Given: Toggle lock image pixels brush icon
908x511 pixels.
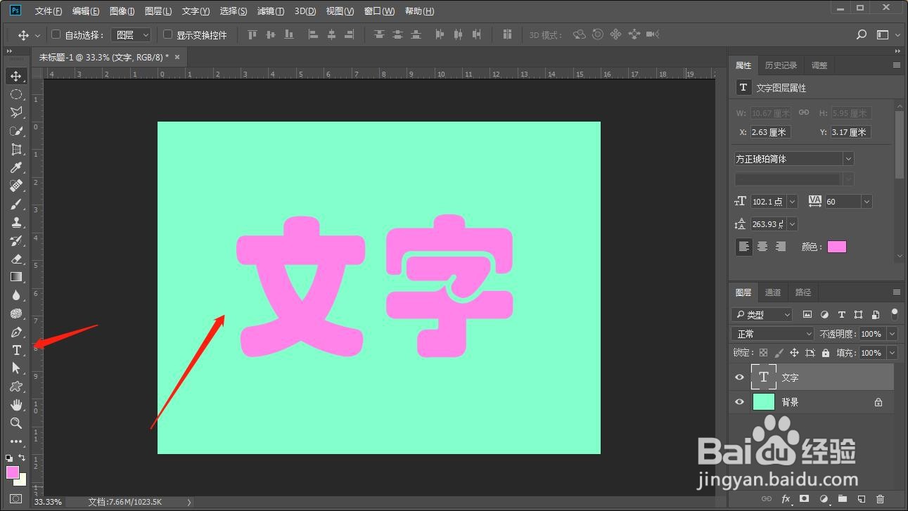Looking at the screenshot, I should coord(779,353).
